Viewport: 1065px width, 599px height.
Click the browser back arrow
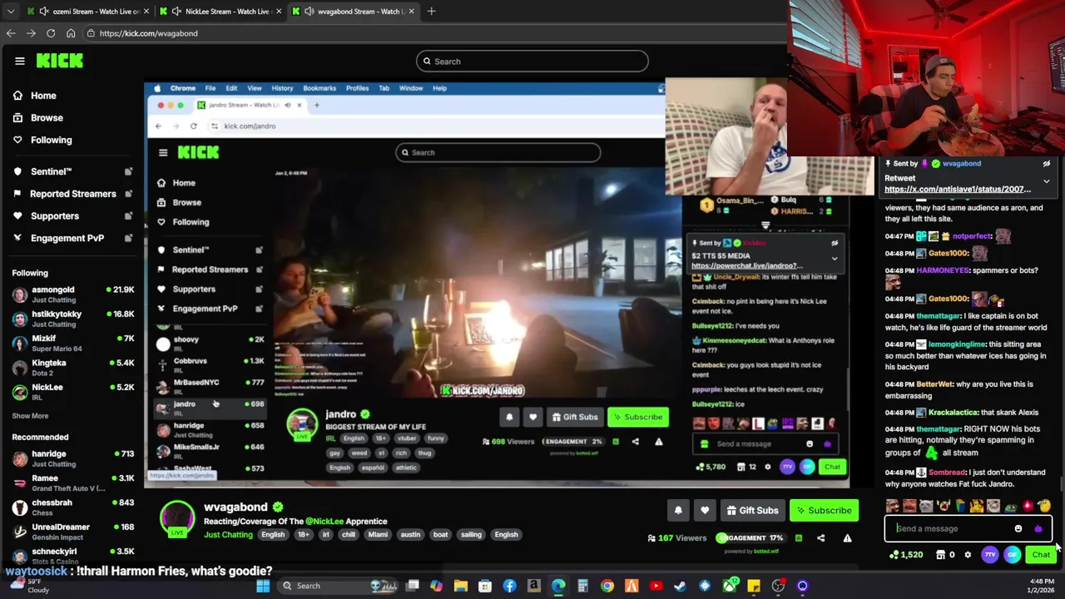pos(11,33)
